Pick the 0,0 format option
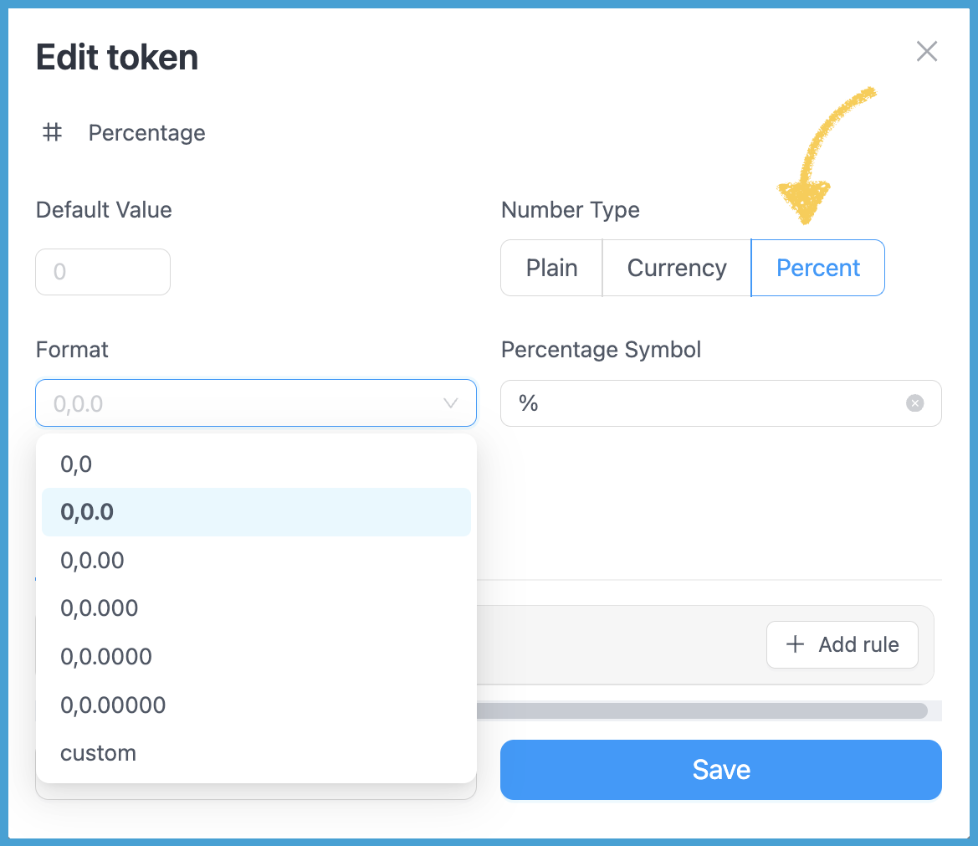 [76, 464]
